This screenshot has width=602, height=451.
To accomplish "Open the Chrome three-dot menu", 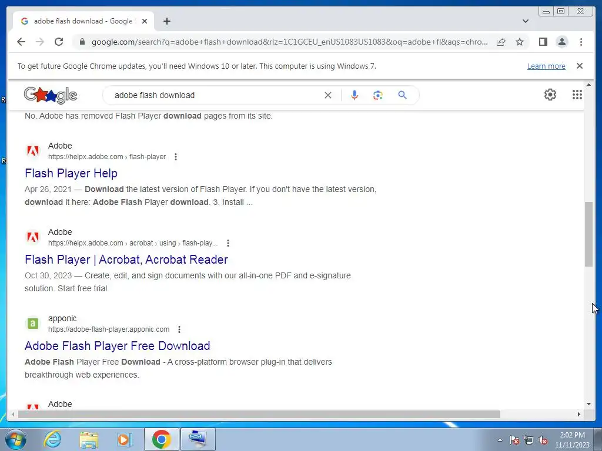I will pos(581,42).
